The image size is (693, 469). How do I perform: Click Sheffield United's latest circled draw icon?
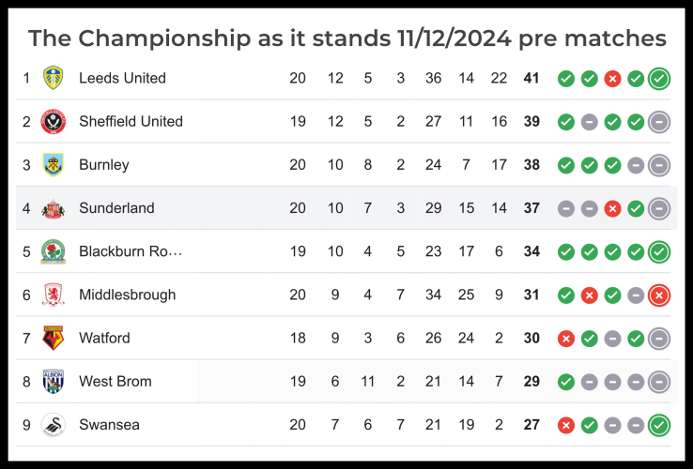(659, 122)
